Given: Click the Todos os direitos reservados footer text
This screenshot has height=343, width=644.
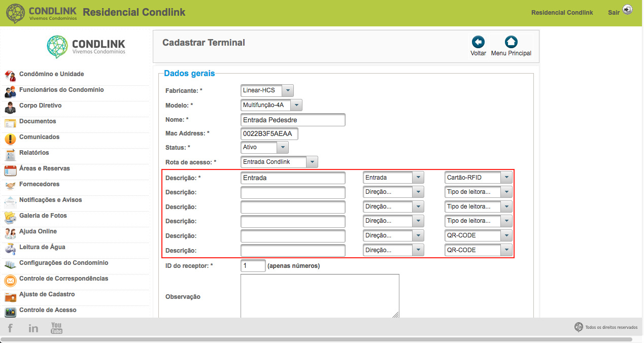Looking at the screenshot, I should point(611,327).
